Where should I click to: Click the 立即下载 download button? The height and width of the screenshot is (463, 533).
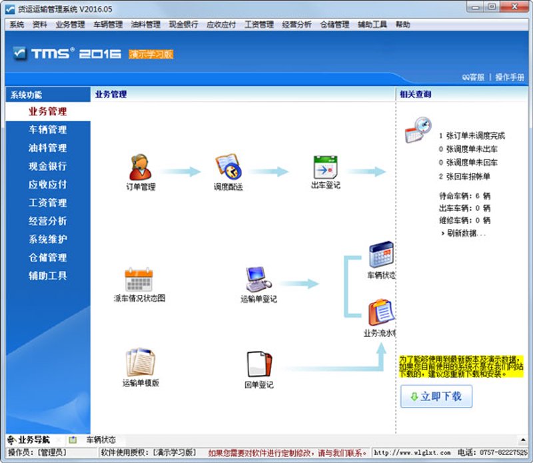click(436, 396)
